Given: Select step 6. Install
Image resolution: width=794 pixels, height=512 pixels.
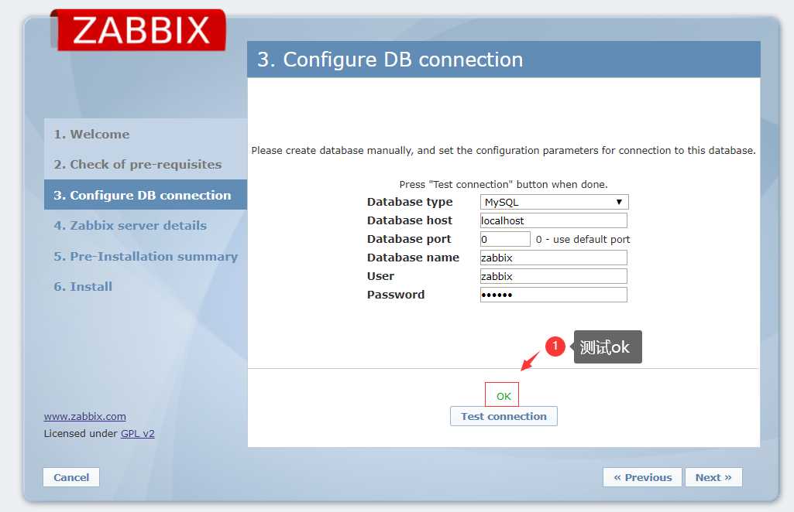Looking at the screenshot, I should (83, 287).
